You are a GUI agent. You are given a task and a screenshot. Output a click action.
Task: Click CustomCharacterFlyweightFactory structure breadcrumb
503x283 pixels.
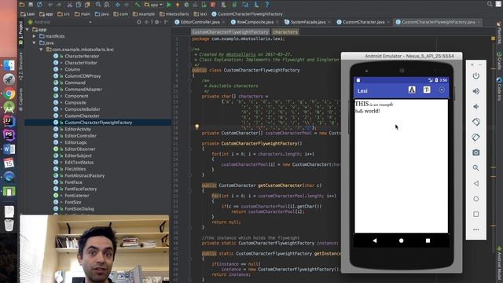[x=230, y=32]
